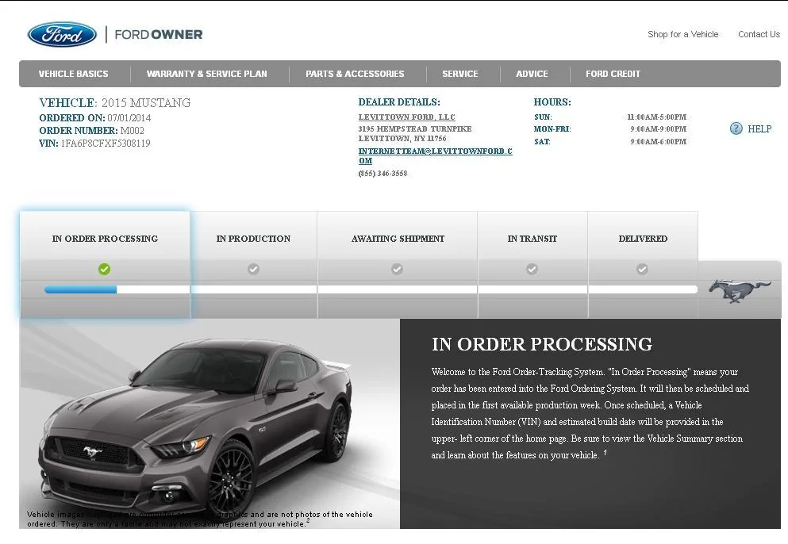Open the Vehicle Basics menu
The height and width of the screenshot is (544, 788).
[73, 74]
